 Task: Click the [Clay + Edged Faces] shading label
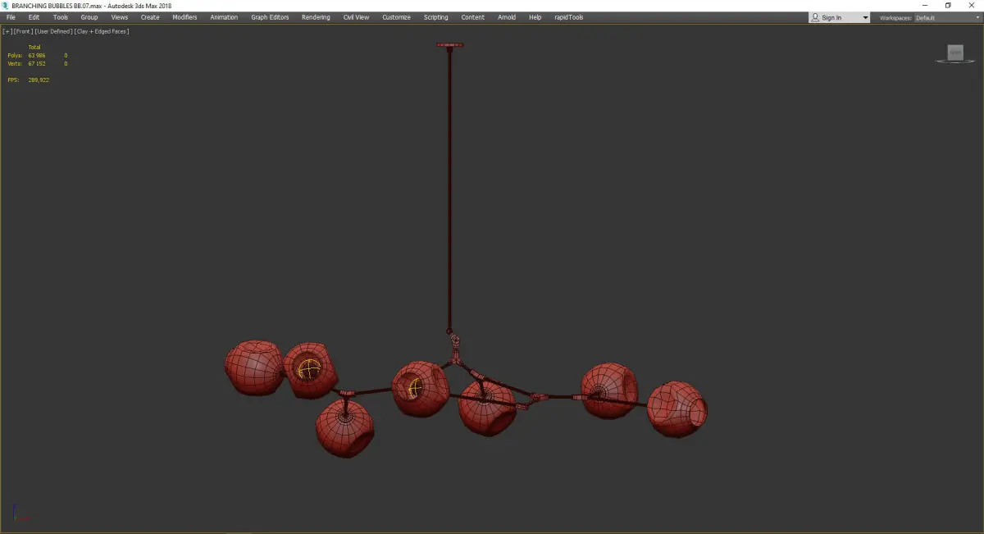(102, 31)
